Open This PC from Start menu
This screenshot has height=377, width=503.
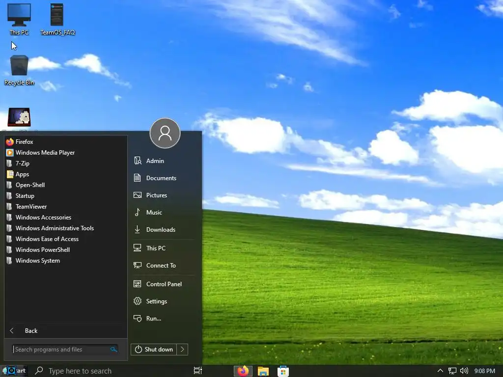(164, 248)
